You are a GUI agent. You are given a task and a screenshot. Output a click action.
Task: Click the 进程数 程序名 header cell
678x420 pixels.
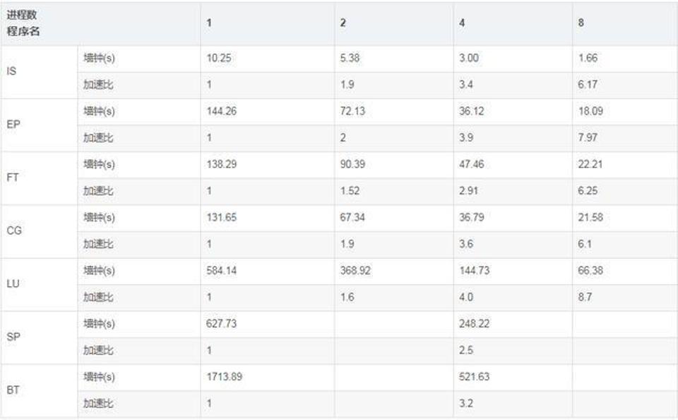click(x=101, y=23)
